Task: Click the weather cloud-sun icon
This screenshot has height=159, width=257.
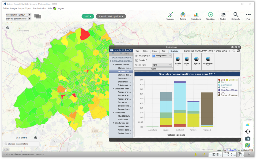Action: tap(248, 125)
